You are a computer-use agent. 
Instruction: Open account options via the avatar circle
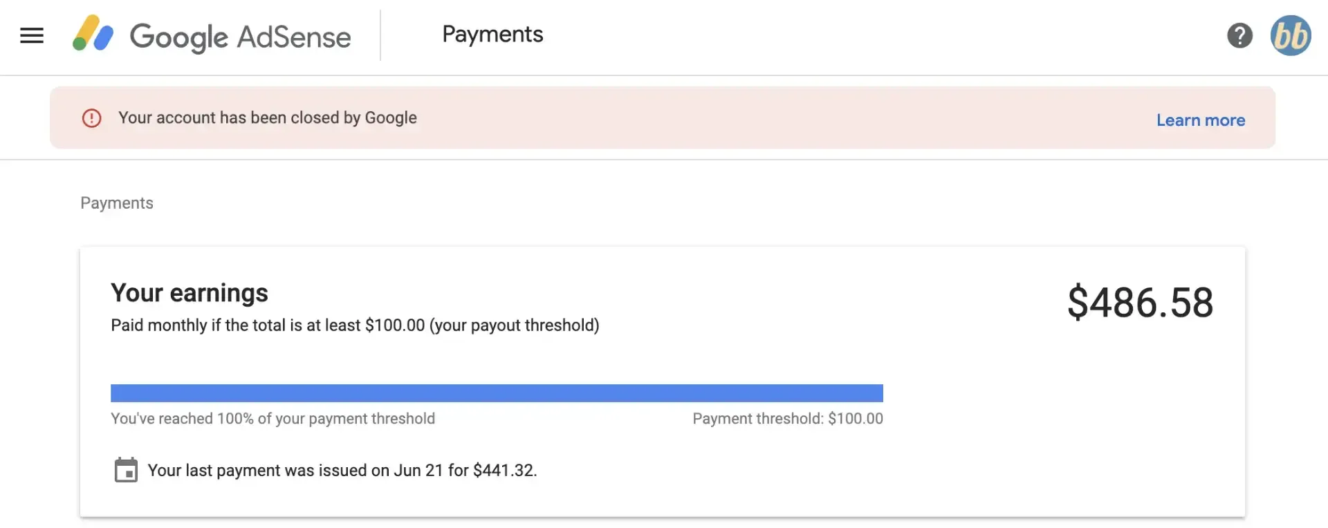[1291, 35]
